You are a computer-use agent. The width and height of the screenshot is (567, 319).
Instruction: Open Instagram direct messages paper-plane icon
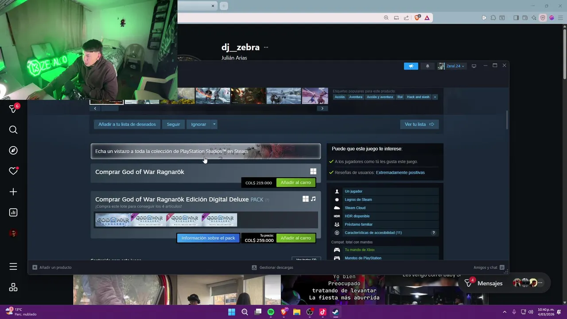(x=13, y=109)
